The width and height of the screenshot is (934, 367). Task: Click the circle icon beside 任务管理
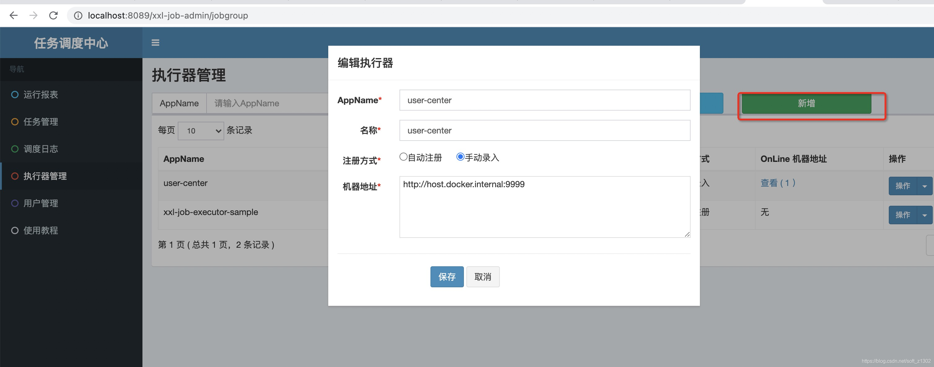(15, 122)
